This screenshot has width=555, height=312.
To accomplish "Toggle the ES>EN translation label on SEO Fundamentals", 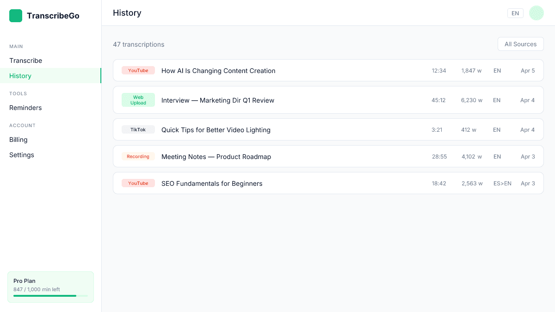I will coord(502,183).
